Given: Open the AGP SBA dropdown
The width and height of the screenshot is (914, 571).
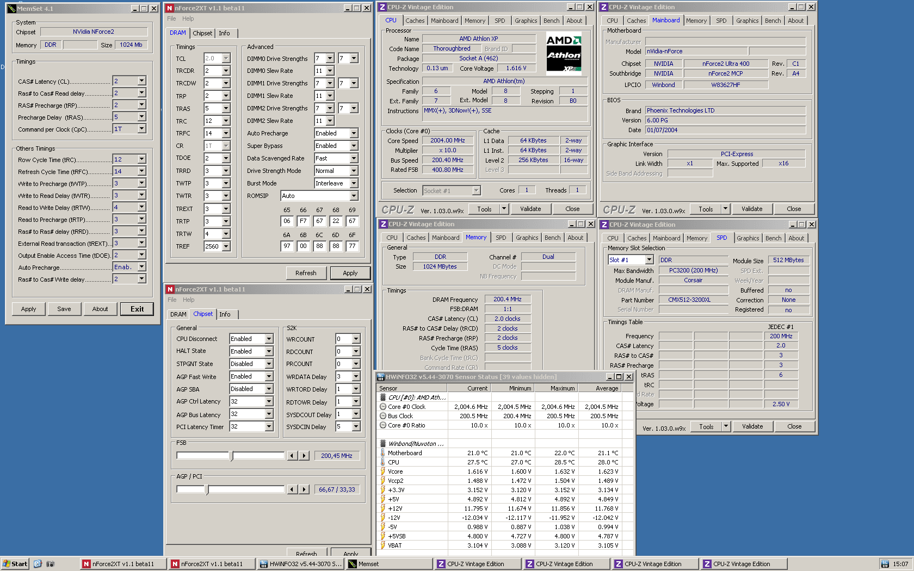Looking at the screenshot, I should [269, 389].
